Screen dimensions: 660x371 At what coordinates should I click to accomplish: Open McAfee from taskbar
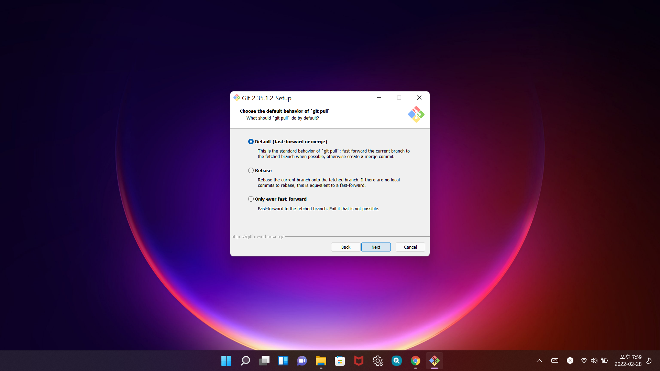click(359, 361)
